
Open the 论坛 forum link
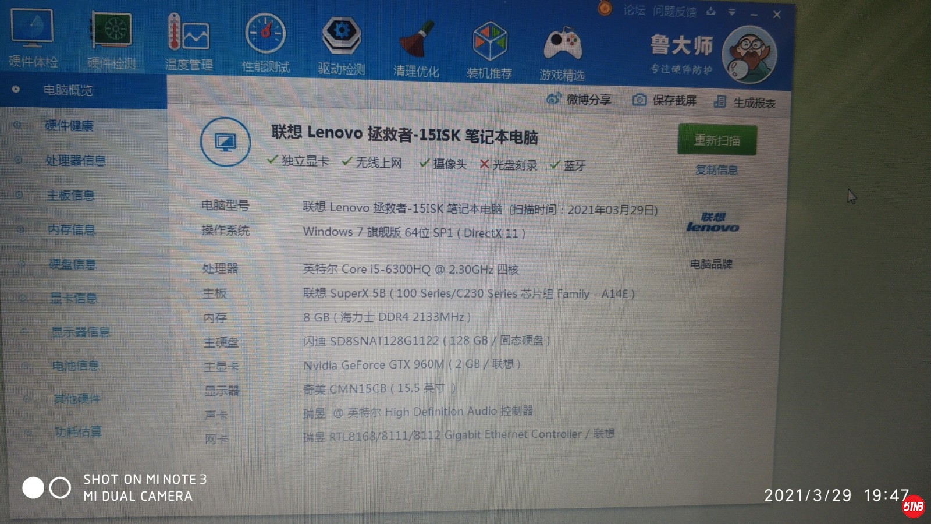(634, 10)
